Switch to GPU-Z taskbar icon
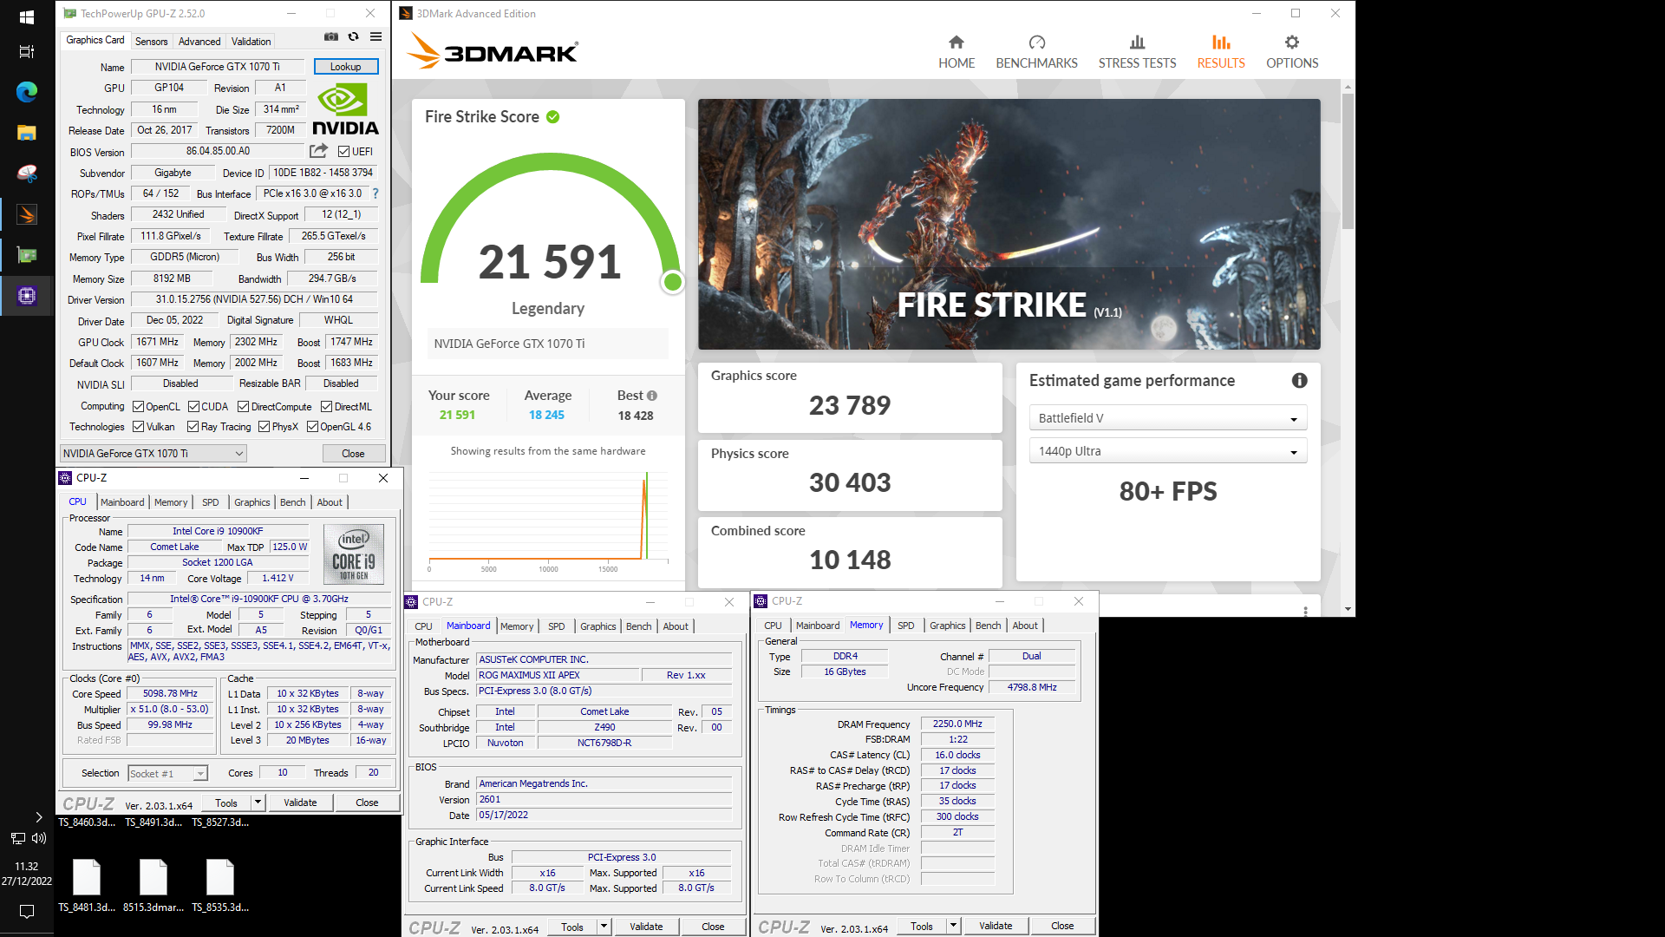Screen dimensions: 1665x937 (x=26, y=255)
